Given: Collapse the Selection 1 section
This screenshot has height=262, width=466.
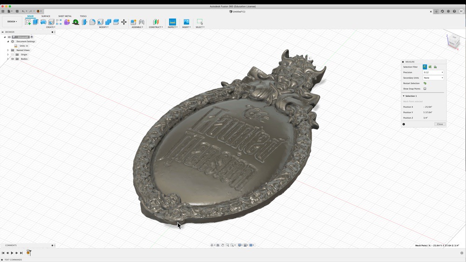Looking at the screenshot, I should pyautogui.click(x=404, y=96).
